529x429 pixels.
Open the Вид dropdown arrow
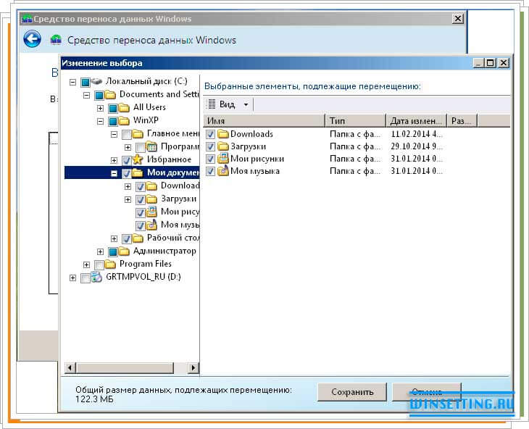coord(246,105)
